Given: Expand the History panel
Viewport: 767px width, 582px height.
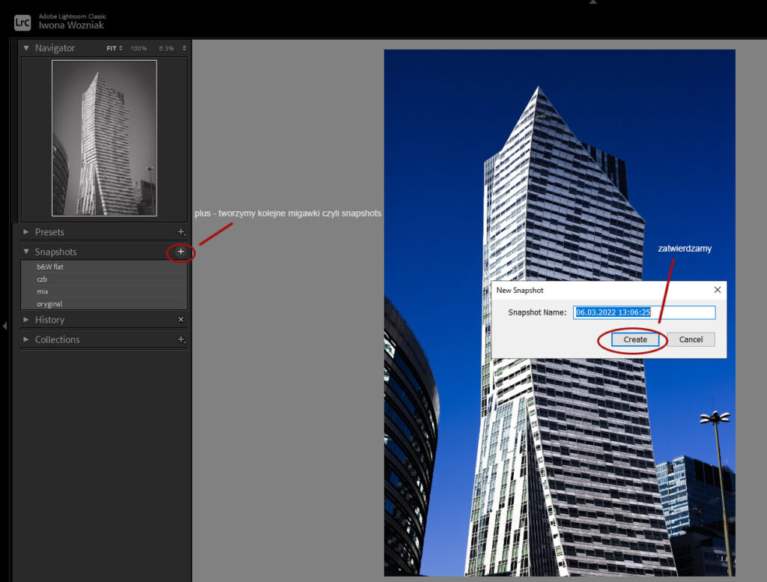Looking at the screenshot, I should (25, 319).
